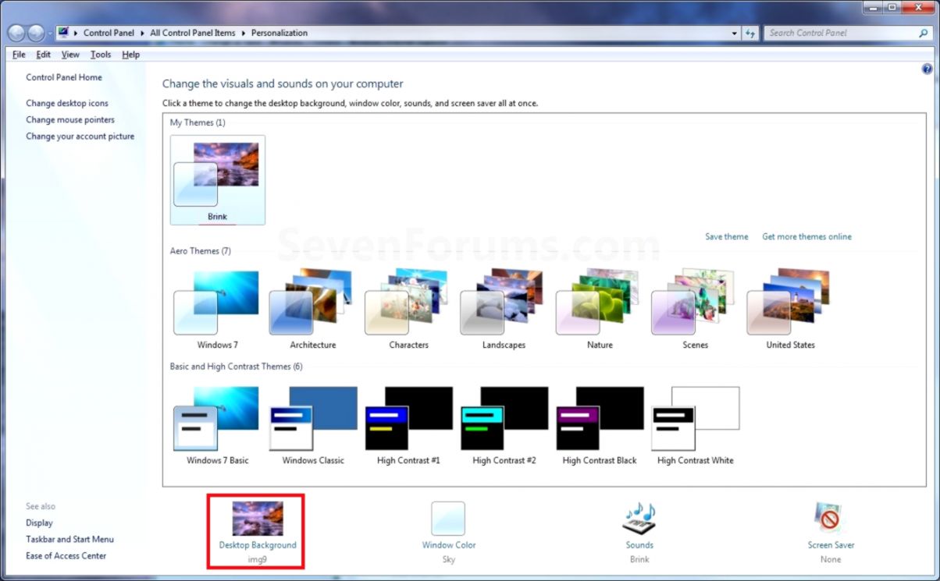Go forward with the Forward arrow
Viewport: 940px width, 581px height.
coord(36,34)
